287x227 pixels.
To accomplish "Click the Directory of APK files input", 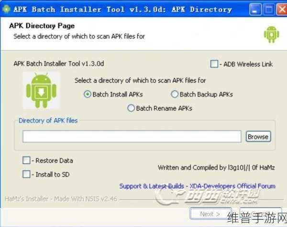I will click(x=132, y=137).
